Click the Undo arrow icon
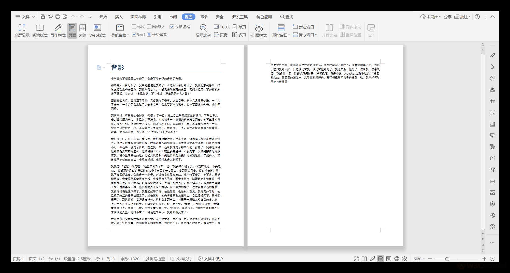This screenshot has height=273, width=510. [73, 17]
